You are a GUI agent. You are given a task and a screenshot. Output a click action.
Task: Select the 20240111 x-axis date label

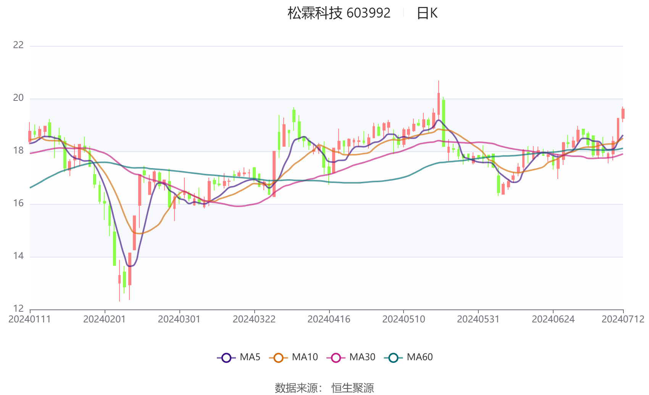pos(30,319)
